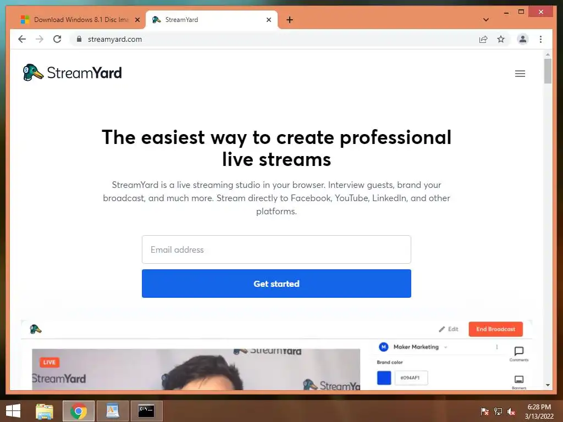Screen dimensions: 563x422
Task: Bookmark this page with star icon
Action: (501, 39)
